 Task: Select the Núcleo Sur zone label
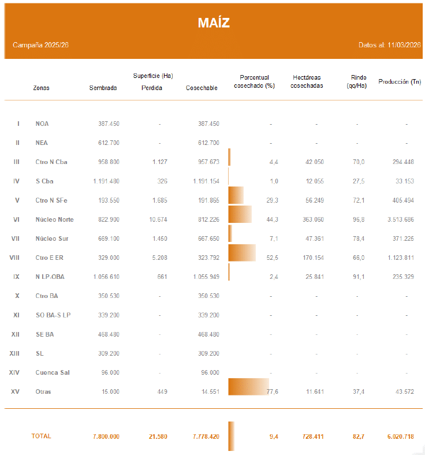click(x=53, y=238)
